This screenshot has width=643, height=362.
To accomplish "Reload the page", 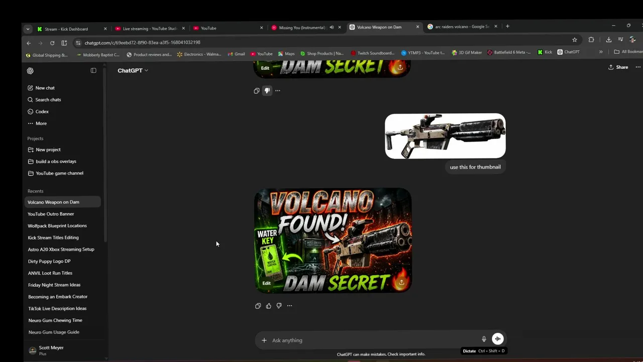I will tap(52, 43).
